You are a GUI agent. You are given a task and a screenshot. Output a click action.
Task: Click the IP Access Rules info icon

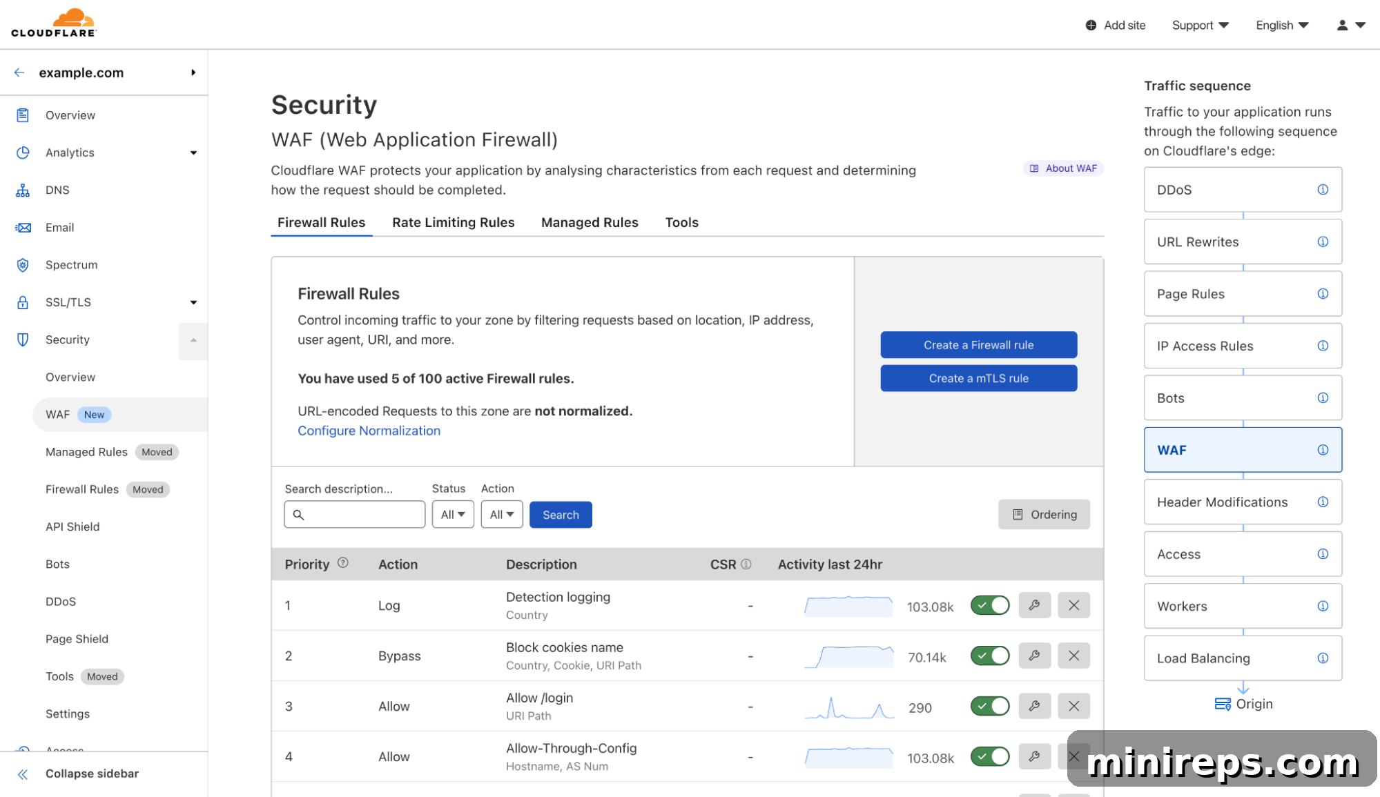[1323, 346]
